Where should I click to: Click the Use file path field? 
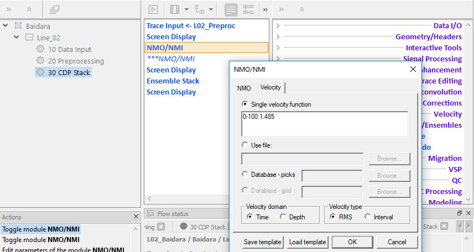click(x=303, y=159)
